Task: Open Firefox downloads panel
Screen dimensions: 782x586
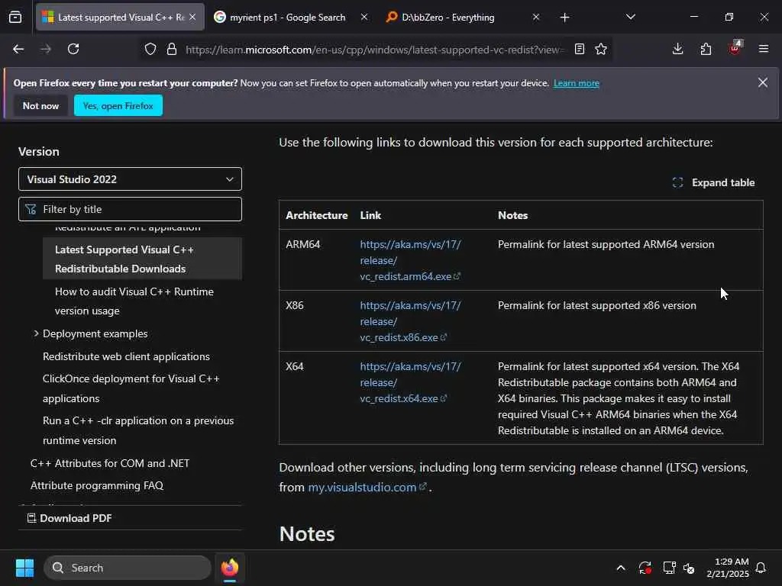Action: 678,49
